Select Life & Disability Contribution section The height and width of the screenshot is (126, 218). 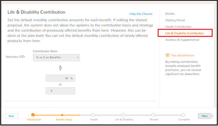(184, 33)
